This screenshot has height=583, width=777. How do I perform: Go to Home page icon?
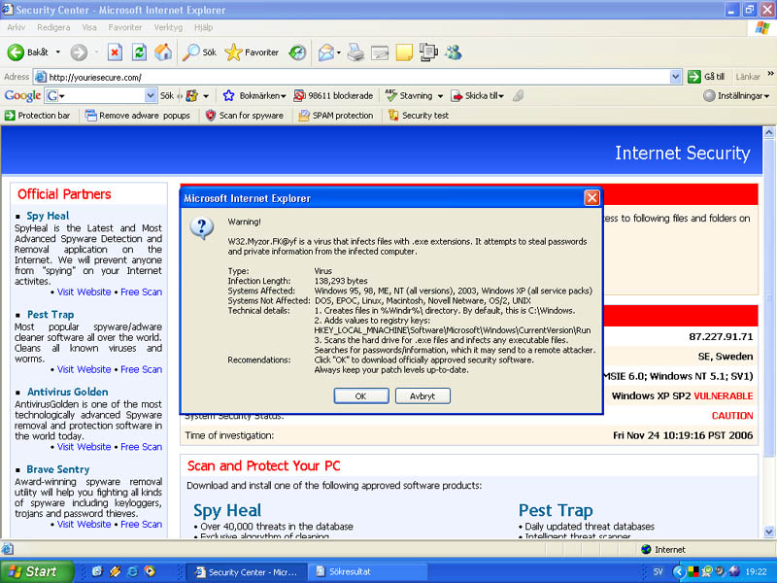pos(163,52)
